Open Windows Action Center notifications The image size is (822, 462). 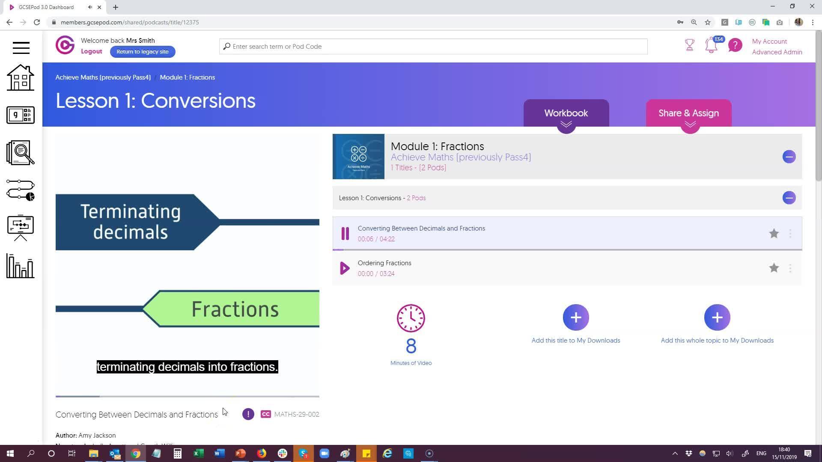(808, 453)
